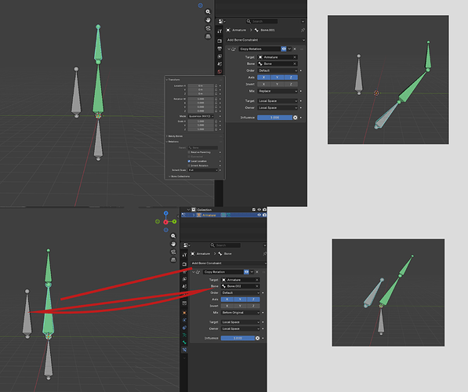
Task: Toggle Armature visibility eye in outliner
Action: point(259,215)
